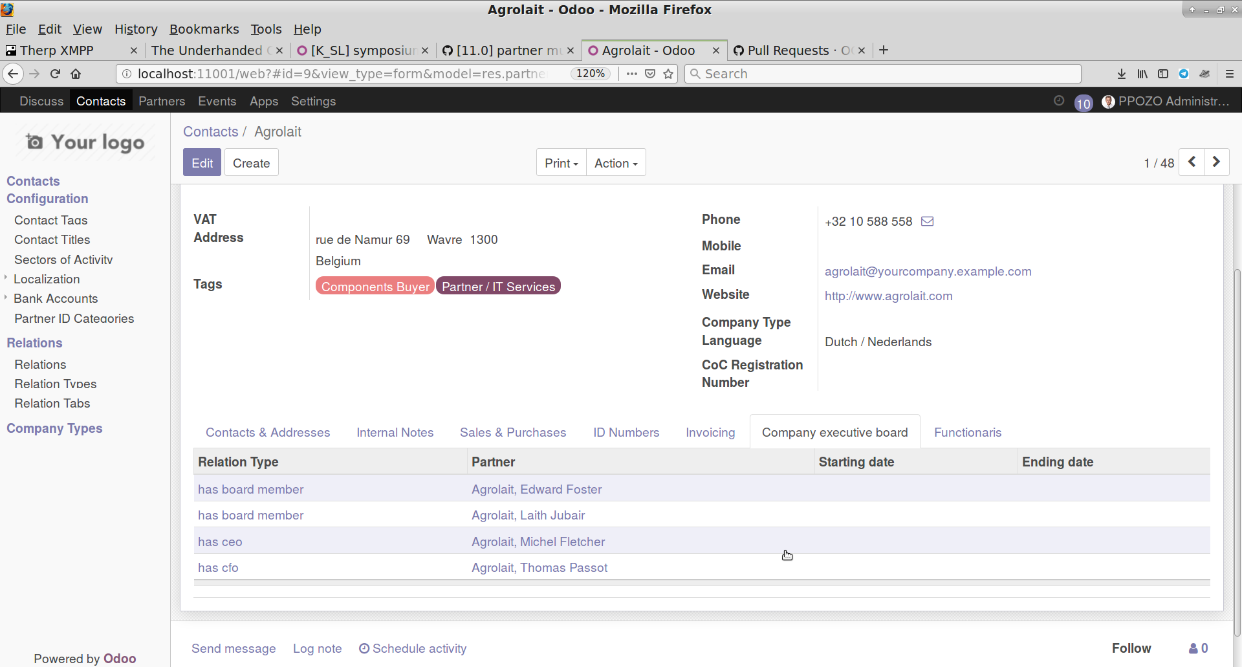Switch to the ID Numbers tab
The height and width of the screenshot is (667, 1242).
pos(626,432)
